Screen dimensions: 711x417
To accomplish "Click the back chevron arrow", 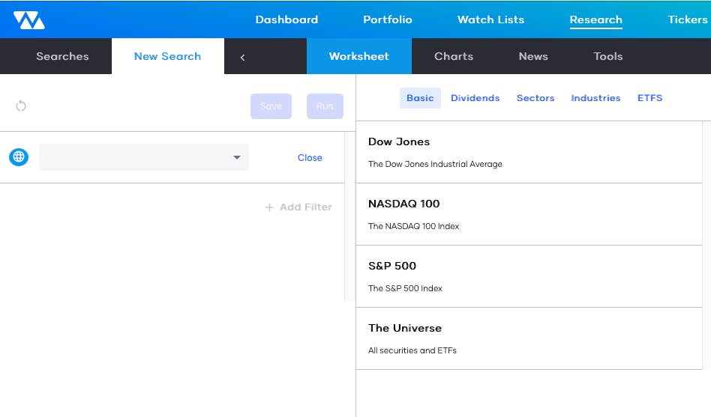I will (x=242, y=57).
